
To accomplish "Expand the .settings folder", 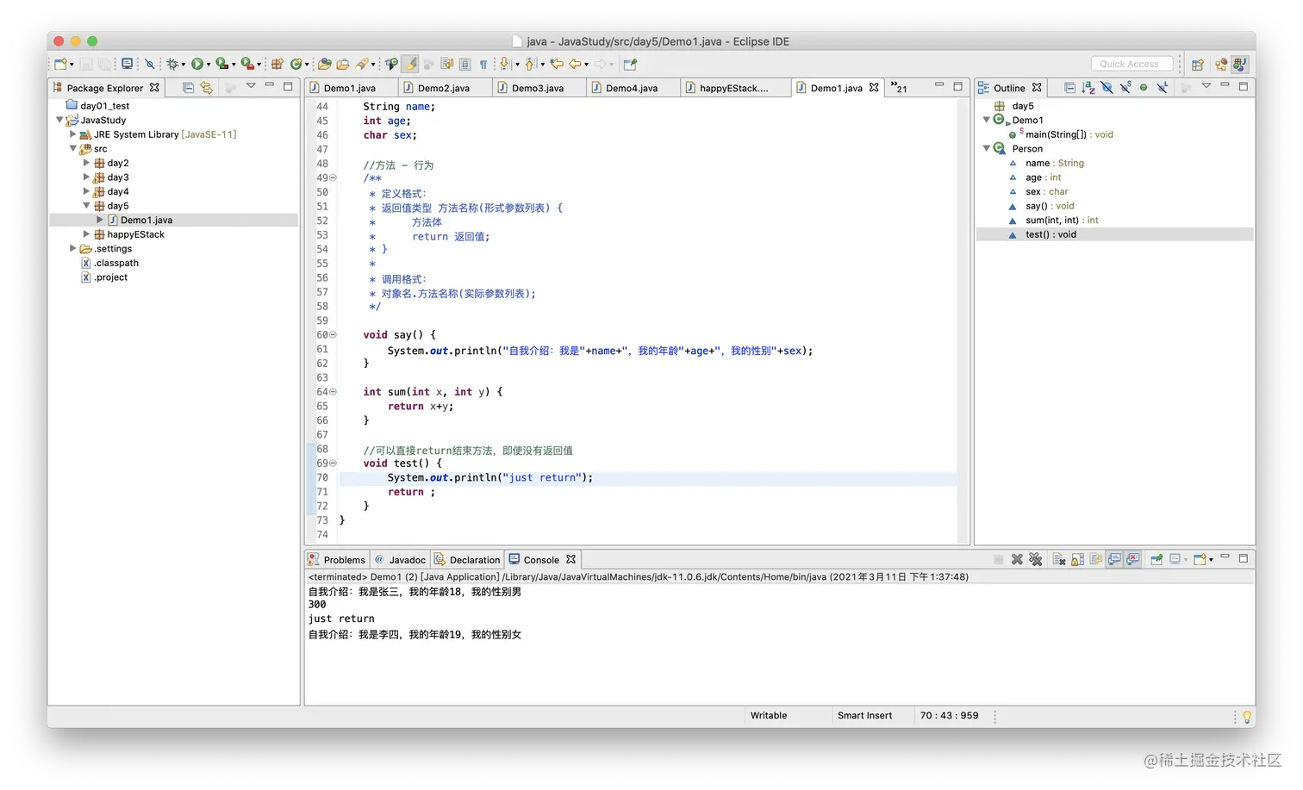I will click(72, 248).
